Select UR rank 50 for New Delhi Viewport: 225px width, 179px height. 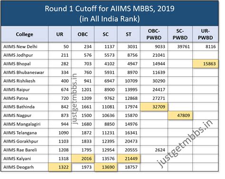coord(66,46)
